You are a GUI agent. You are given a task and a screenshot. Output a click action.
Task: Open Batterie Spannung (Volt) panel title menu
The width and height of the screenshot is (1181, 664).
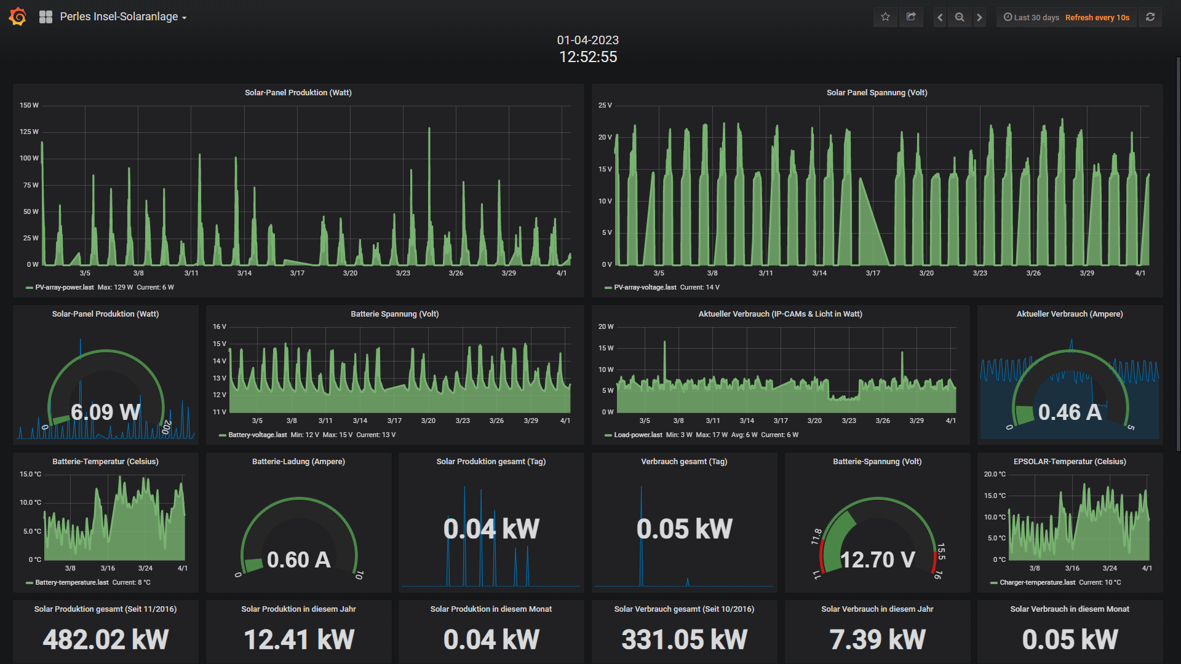coord(394,314)
